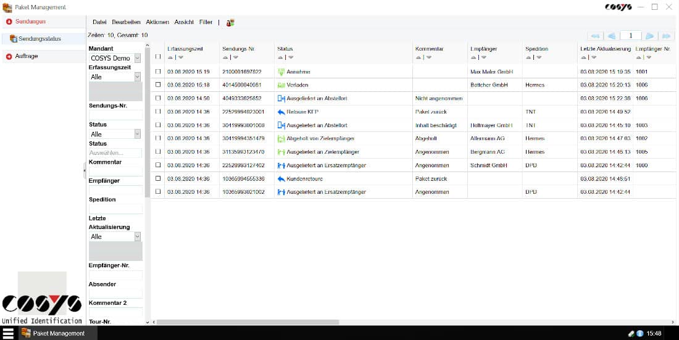This screenshot has height=340, width=679.
Task: Open the Datei menu
Action: pyautogui.click(x=99, y=22)
